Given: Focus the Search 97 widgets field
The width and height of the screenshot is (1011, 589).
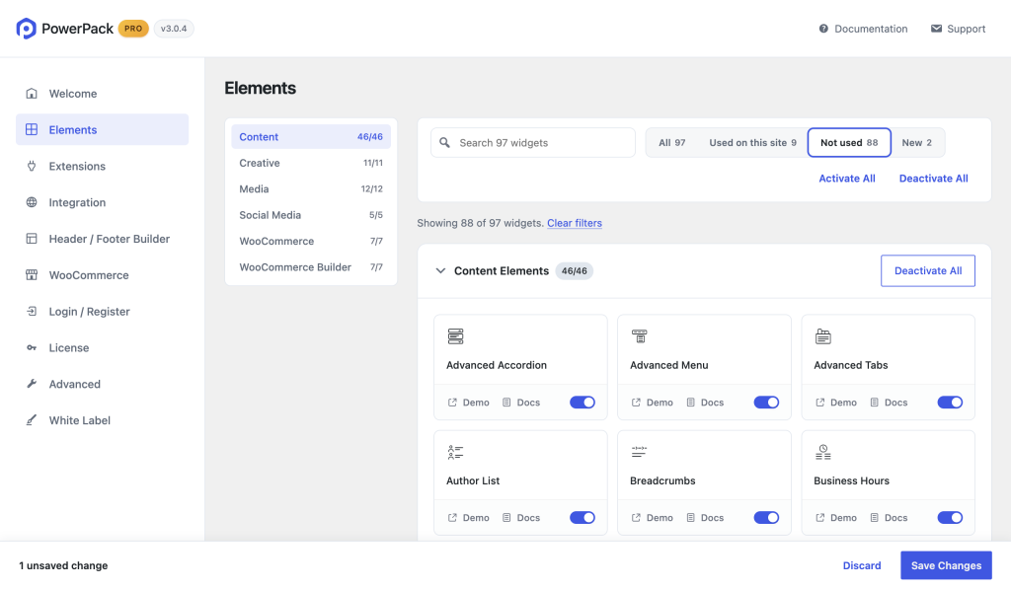Looking at the screenshot, I should 533,142.
